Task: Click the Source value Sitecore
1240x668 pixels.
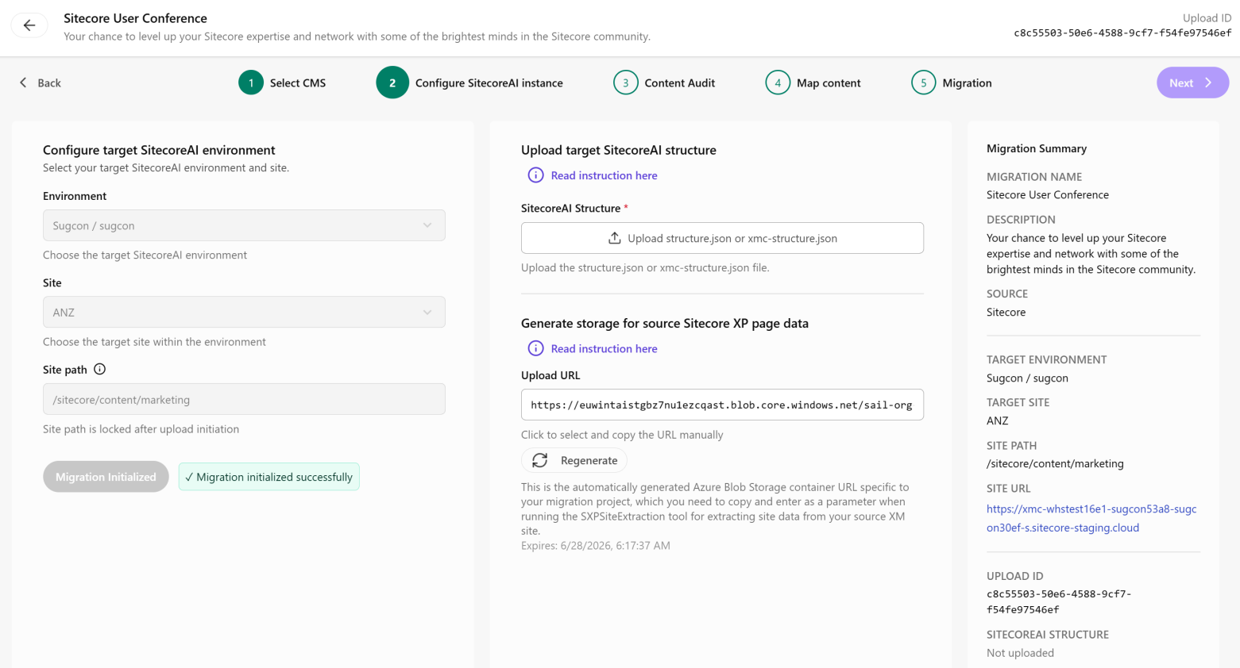Action: click(1006, 312)
